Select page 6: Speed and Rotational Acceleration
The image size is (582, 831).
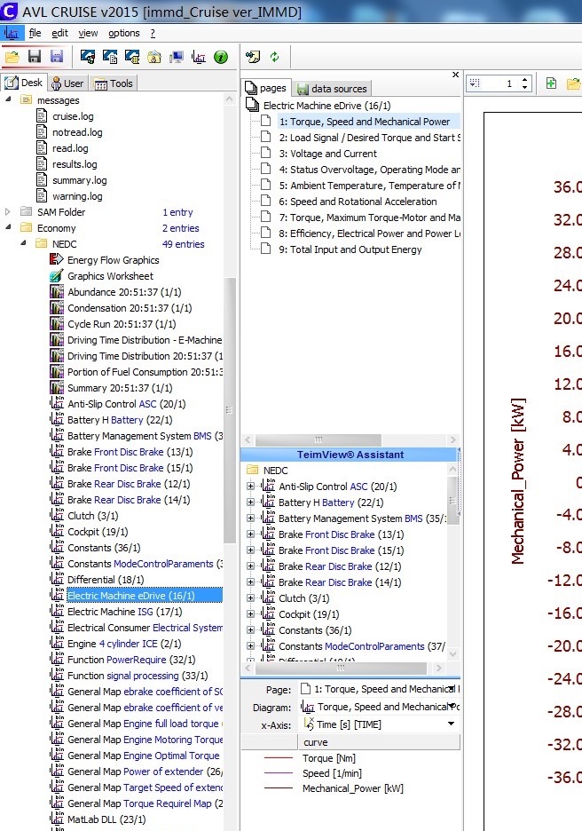pos(358,202)
